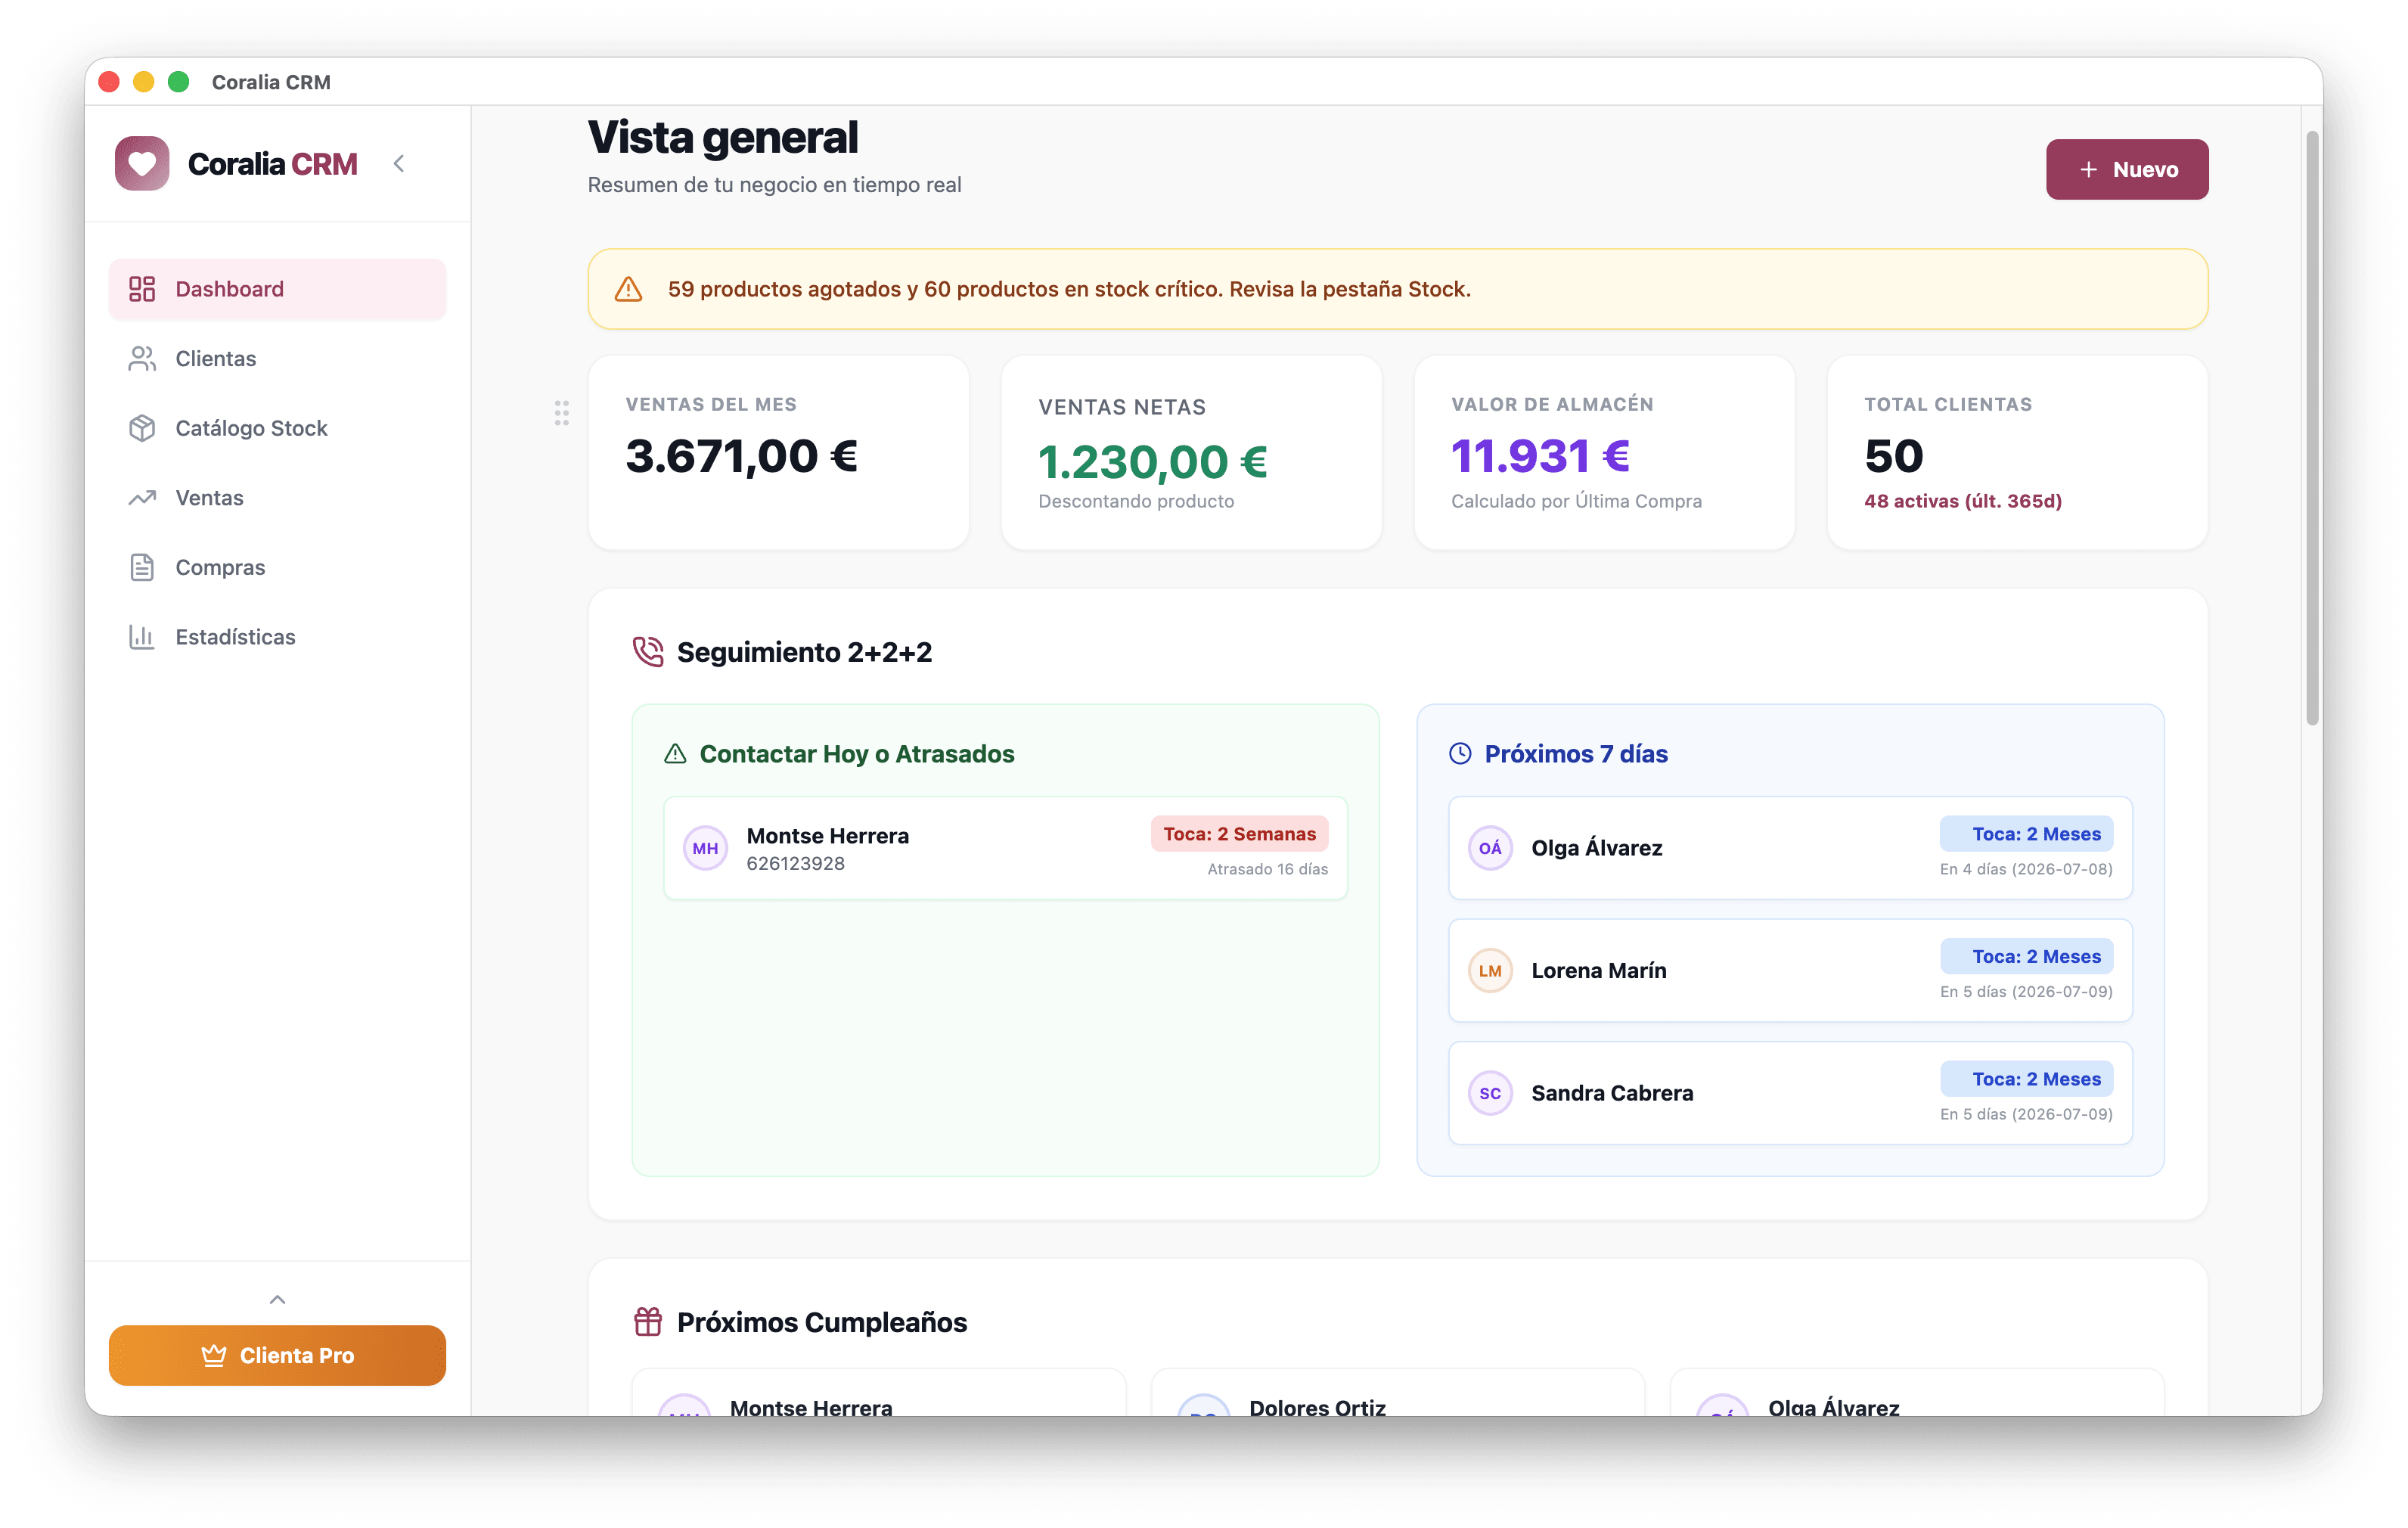Open Catálogo Stock in sidebar
Screen dimensions: 2408x1528
277,428
